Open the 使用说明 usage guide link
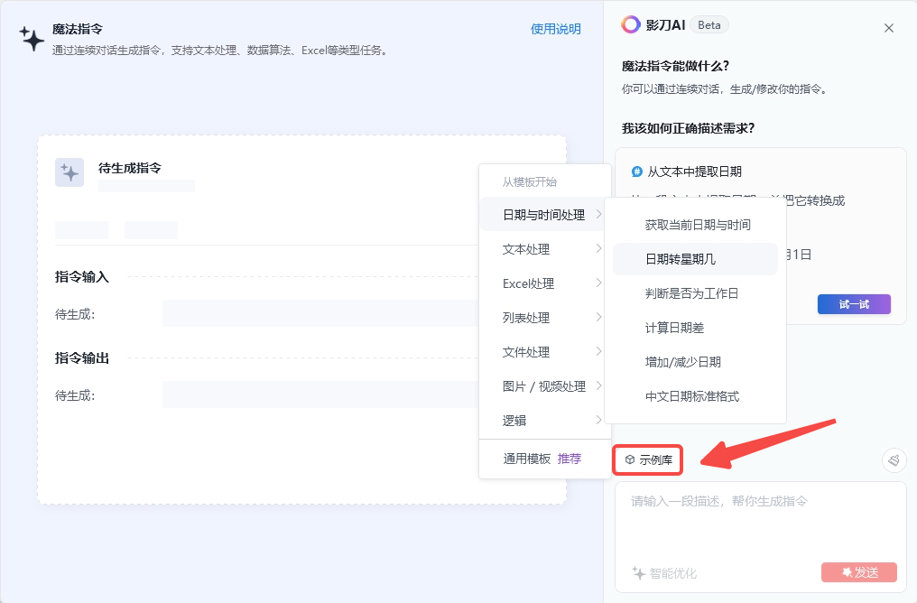Viewport: 917px width, 603px height. point(555,29)
